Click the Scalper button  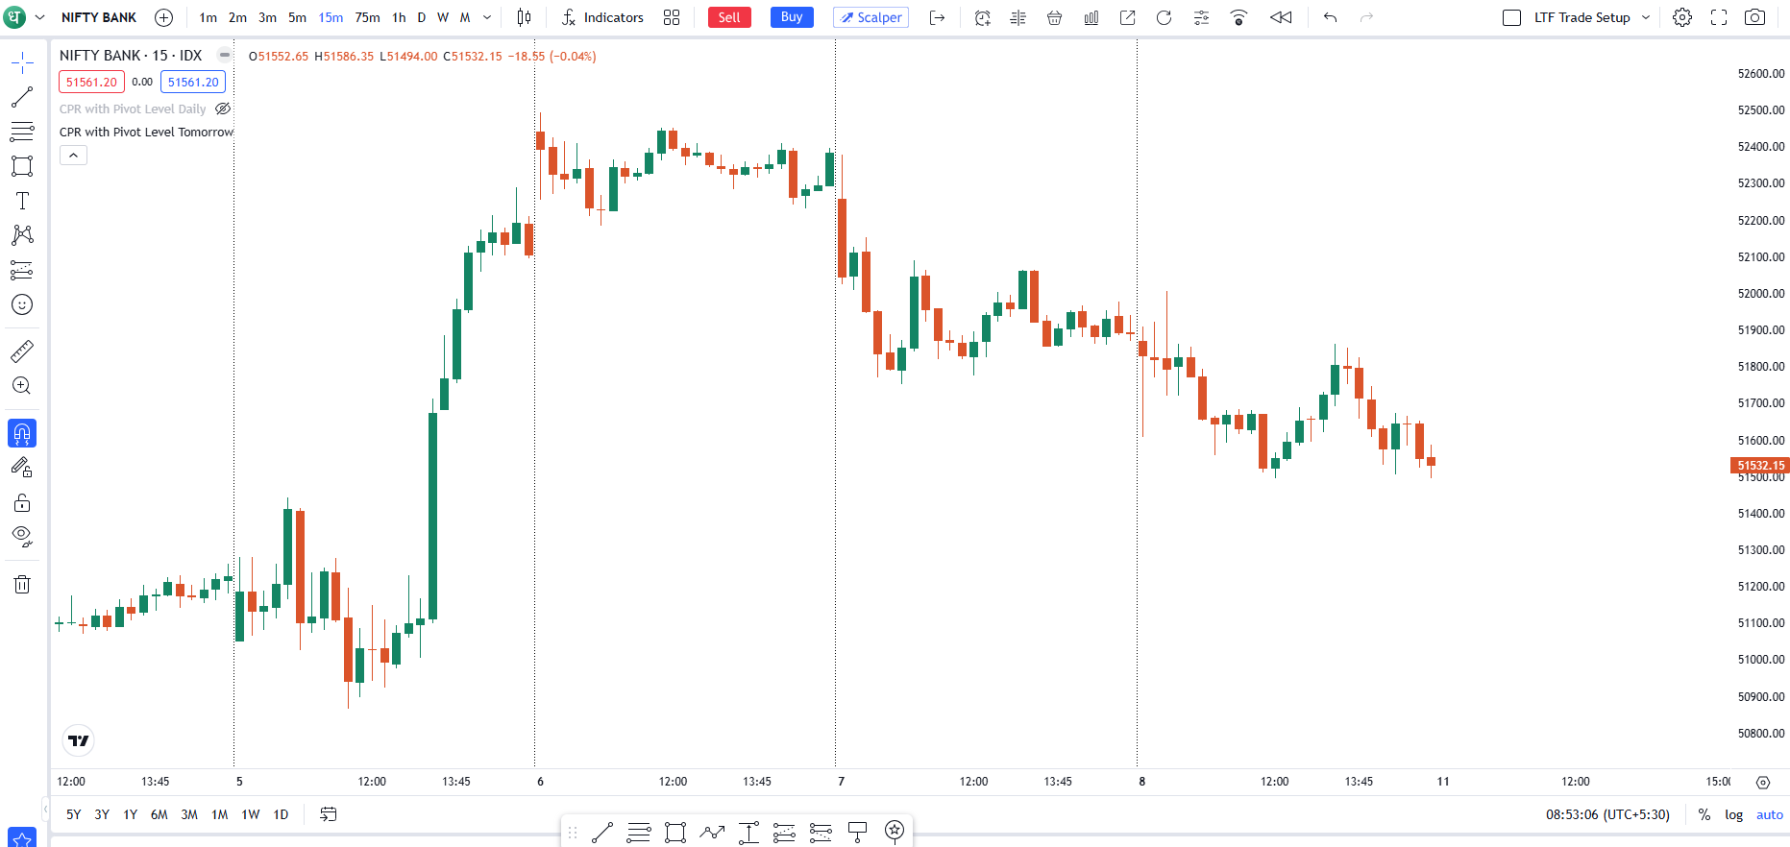[871, 17]
